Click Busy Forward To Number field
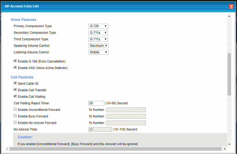This screenshot has width=237, height=154. [x=126, y=116]
